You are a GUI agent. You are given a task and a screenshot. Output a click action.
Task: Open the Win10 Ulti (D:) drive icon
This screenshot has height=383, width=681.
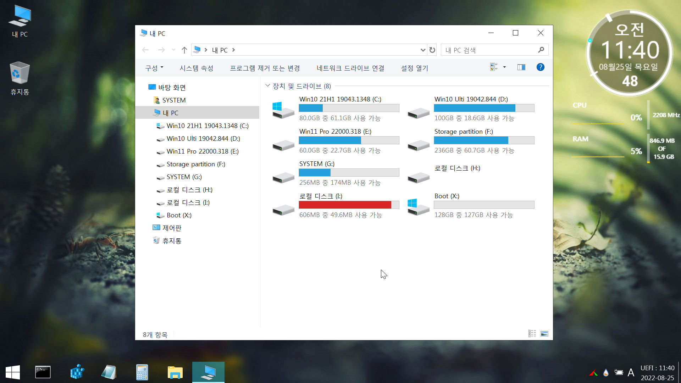[419, 113]
